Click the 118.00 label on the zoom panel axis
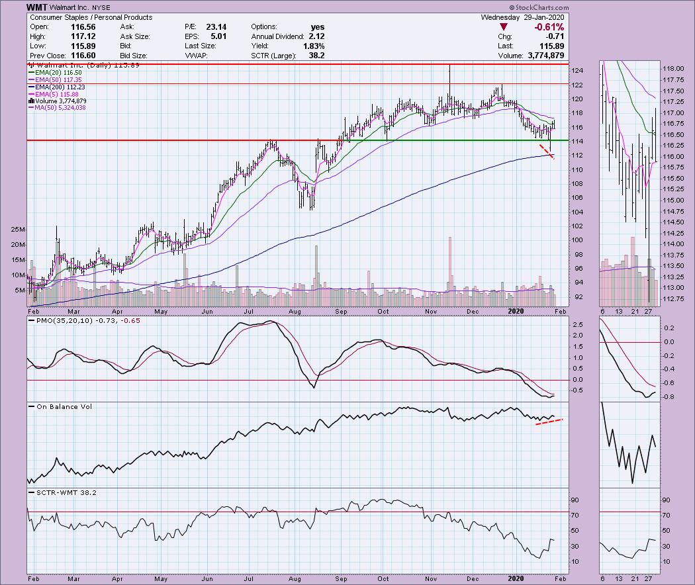 tap(673, 69)
